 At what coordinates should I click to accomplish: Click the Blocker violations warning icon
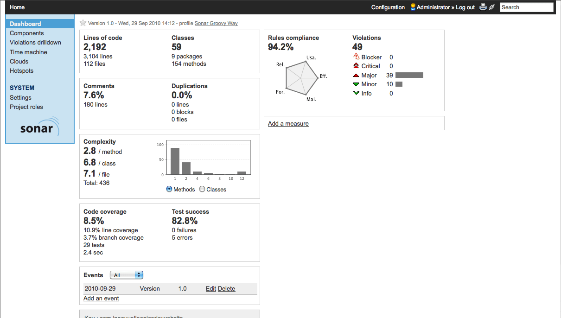click(x=356, y=57)
